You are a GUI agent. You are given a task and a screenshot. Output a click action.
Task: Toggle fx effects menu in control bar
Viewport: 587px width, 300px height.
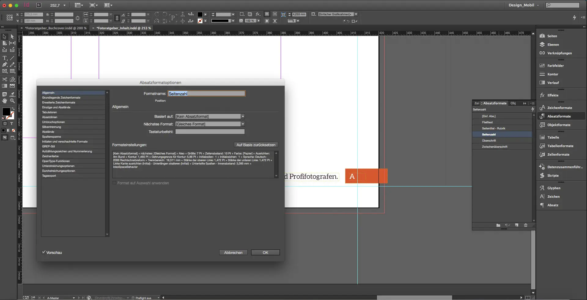point(258,14)
